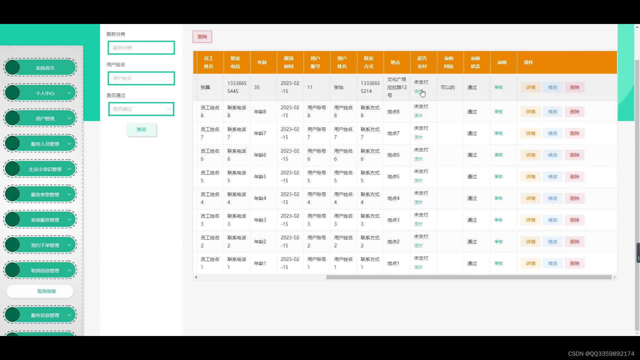Collapse the 取消信息管理 chevron
This screenshot has height=360, width=640.
(69, 270)
